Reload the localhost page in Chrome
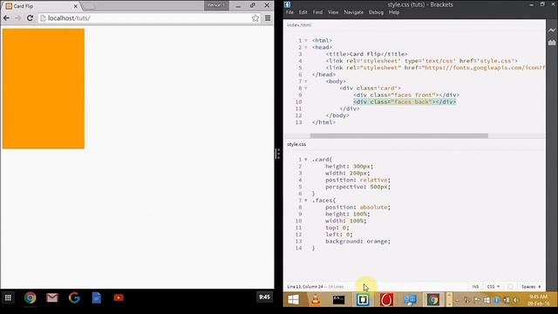 [x=30, y=17]
